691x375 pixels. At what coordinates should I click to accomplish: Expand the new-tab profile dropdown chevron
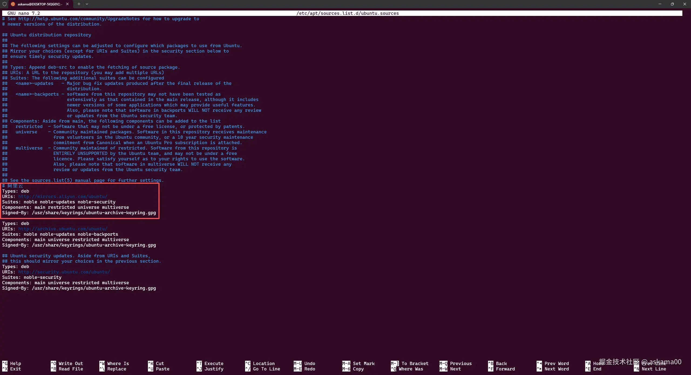[x=87, y=4]
